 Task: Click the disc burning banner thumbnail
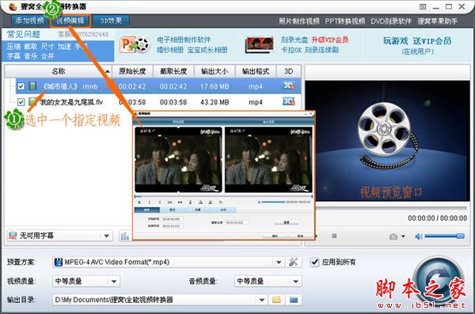[260, 45]
